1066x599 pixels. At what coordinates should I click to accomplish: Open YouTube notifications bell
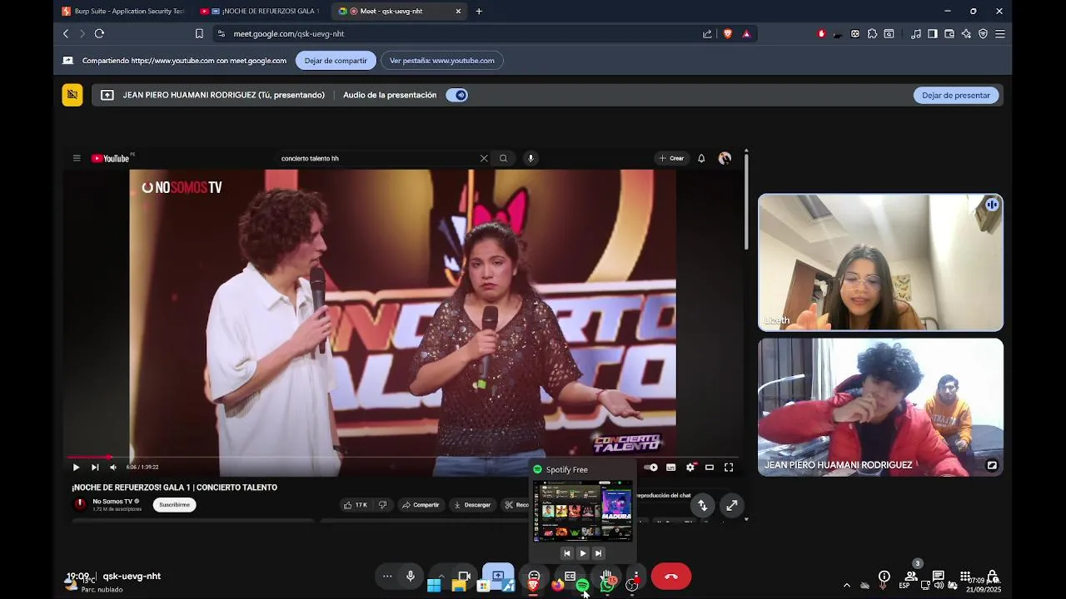(701, 158)
